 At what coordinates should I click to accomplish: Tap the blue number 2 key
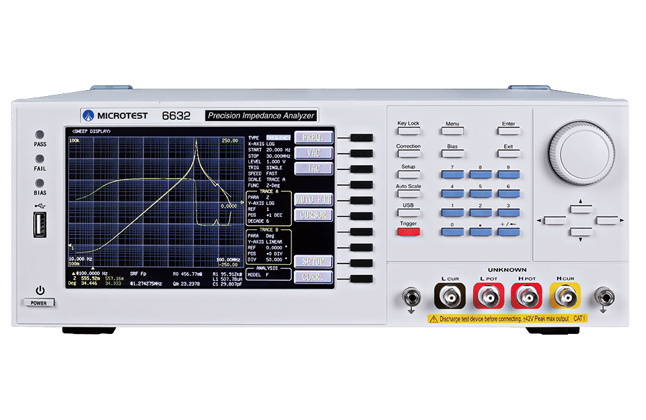coord(480,212)
